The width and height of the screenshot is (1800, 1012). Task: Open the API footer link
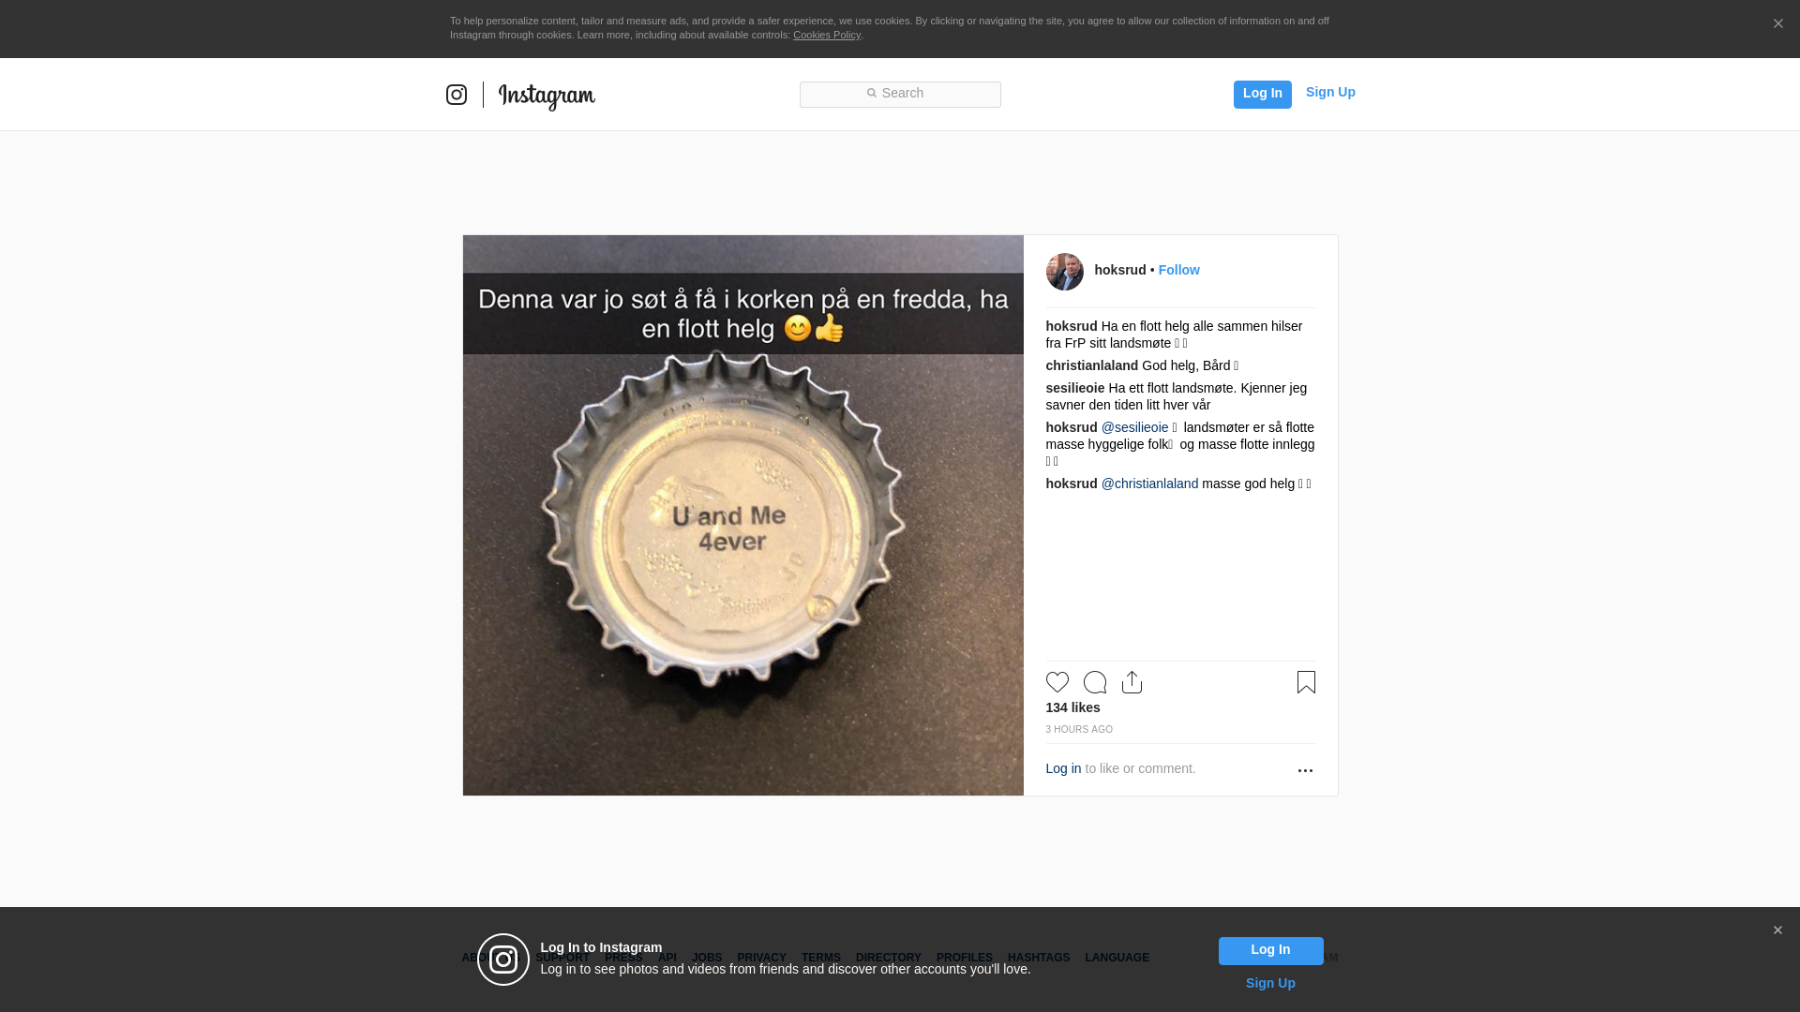point(667,958)
